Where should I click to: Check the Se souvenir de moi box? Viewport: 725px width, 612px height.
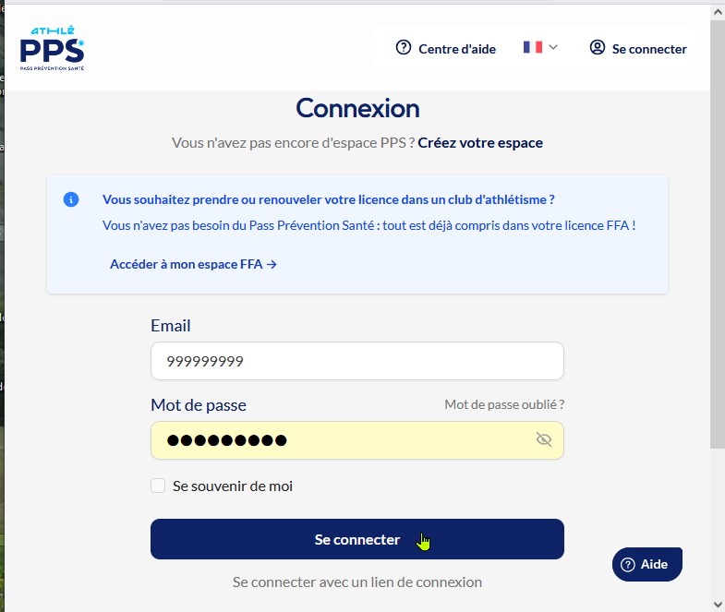[158, 486]
